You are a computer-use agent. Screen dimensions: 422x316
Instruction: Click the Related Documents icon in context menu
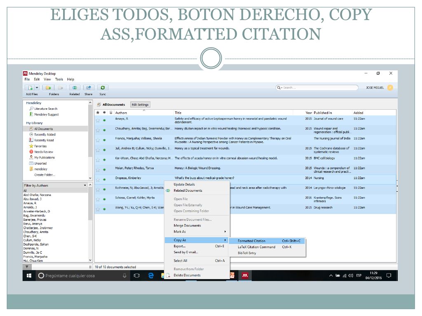point(168,191)
